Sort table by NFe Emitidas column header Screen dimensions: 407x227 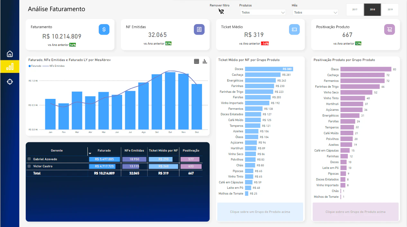click(x=134, y=150)
